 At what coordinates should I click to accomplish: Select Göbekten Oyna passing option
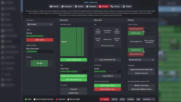107,39
